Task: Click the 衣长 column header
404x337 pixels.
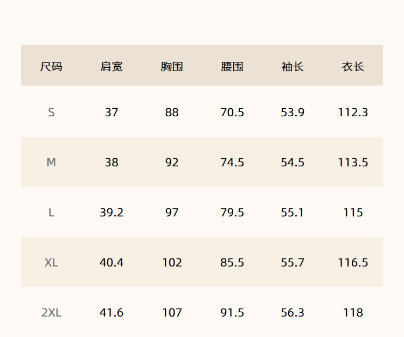Action: [x=353, y=67]
